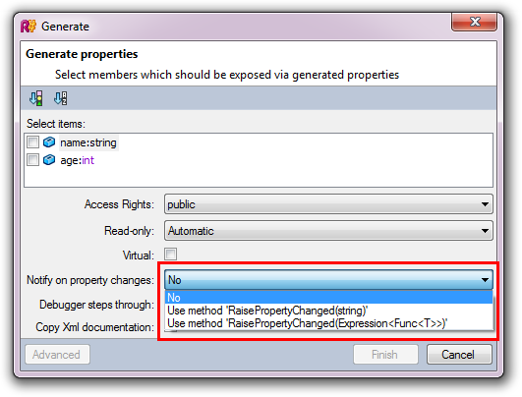The height and width of the screenshot is (397, 522).
Task: Click the field icon beside age:int
Action: coord(49,160)
